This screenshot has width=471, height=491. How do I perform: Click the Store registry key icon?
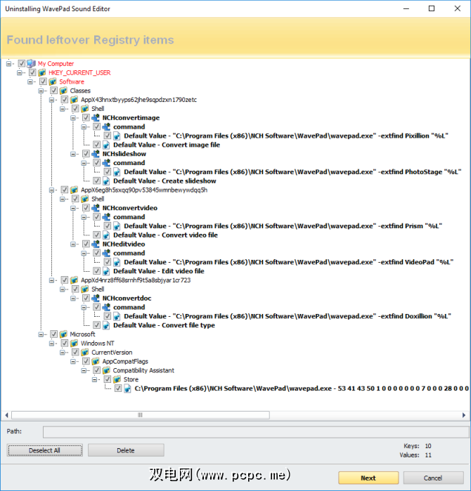pyautogui.click(x=117, y=379)
